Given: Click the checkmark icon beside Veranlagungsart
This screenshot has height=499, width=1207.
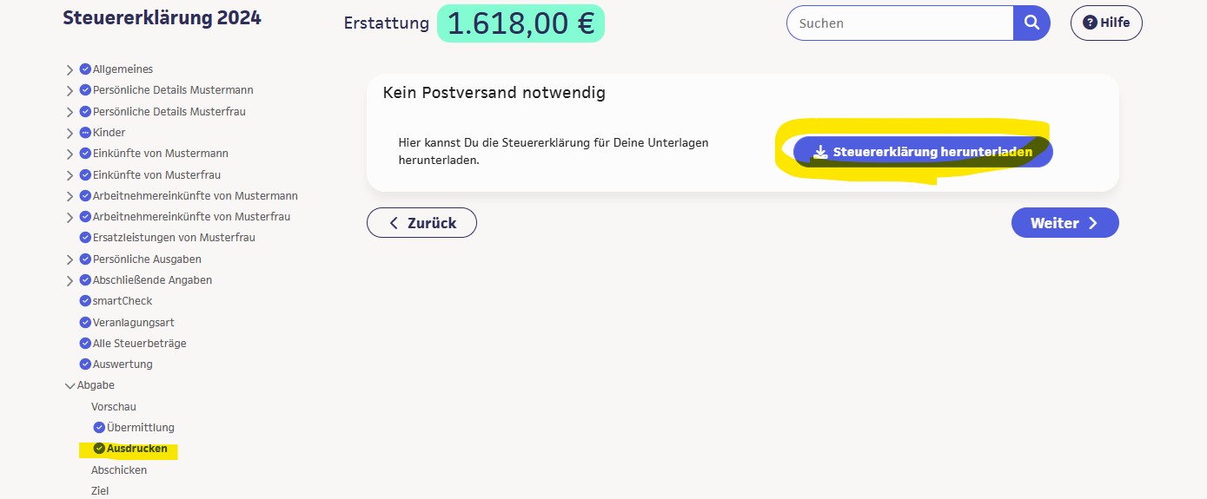Looking at the screenshot, I should pyautogui.click(x=85, y=322).
